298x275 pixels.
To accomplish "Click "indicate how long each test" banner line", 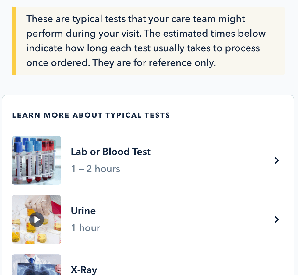I will click(x=143, y=48).
